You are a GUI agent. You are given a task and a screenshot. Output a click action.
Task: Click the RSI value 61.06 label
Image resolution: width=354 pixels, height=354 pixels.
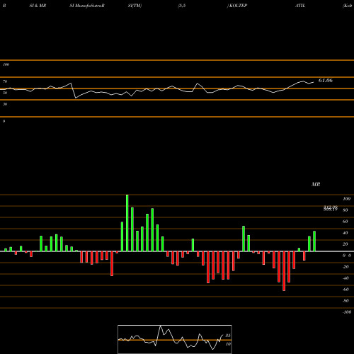pyautogui.click(x=326, y=81)
